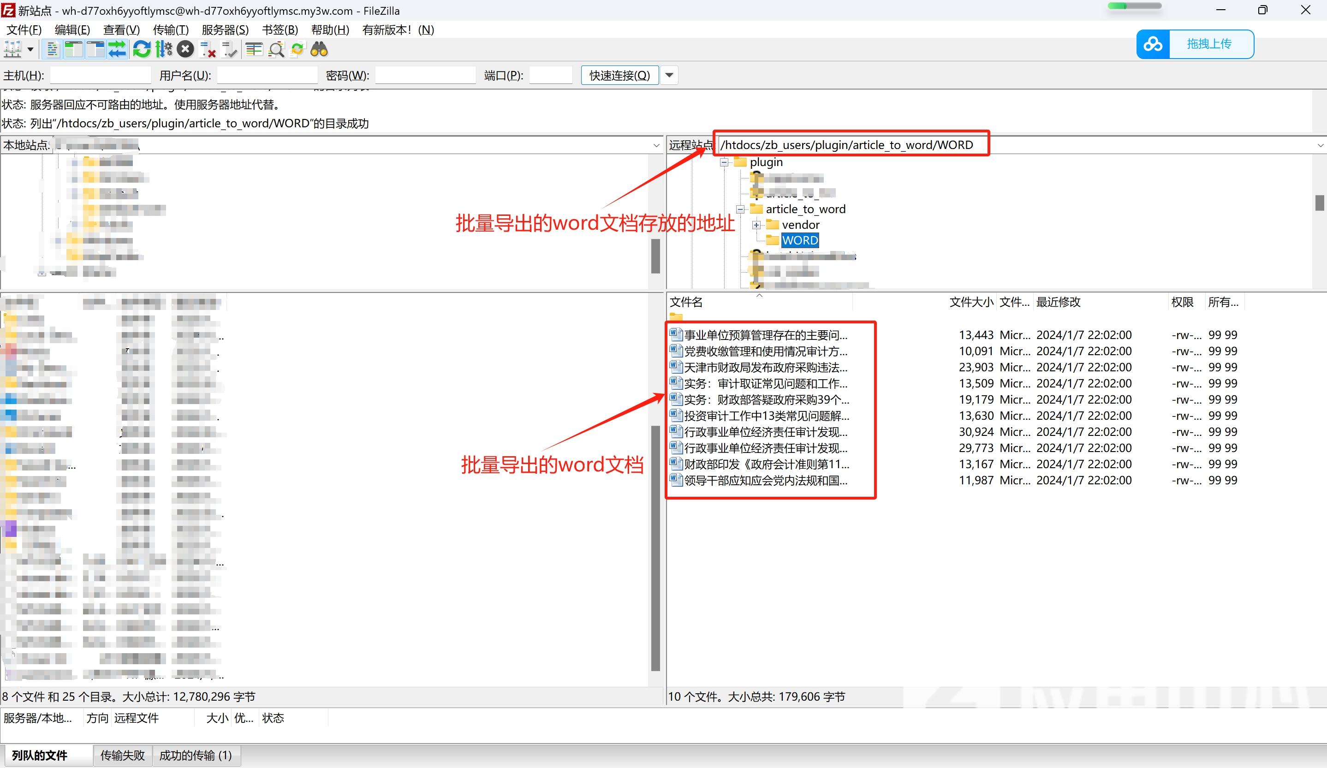Click the remote tree vertical scrollbar
The width and height of the screenshot is (1327, 768).
1319,202
